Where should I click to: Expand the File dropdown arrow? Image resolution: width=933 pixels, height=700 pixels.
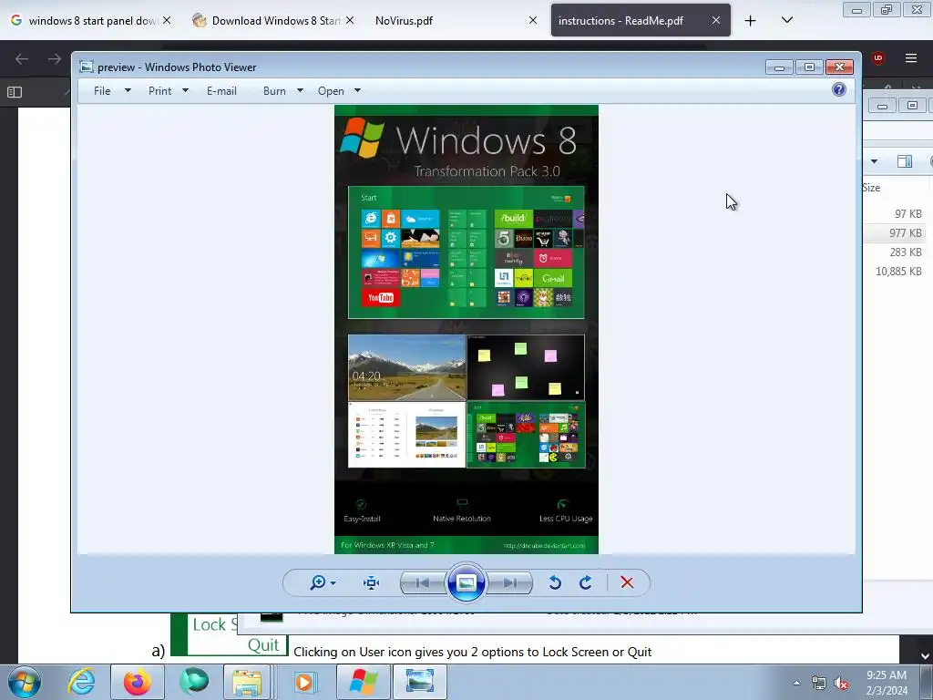[x=128, y=90]
